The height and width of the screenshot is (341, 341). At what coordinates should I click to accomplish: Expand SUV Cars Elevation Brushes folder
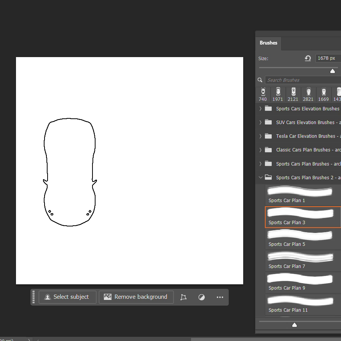(261, 123)
